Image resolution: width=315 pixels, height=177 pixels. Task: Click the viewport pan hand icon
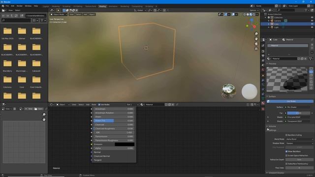256,39
